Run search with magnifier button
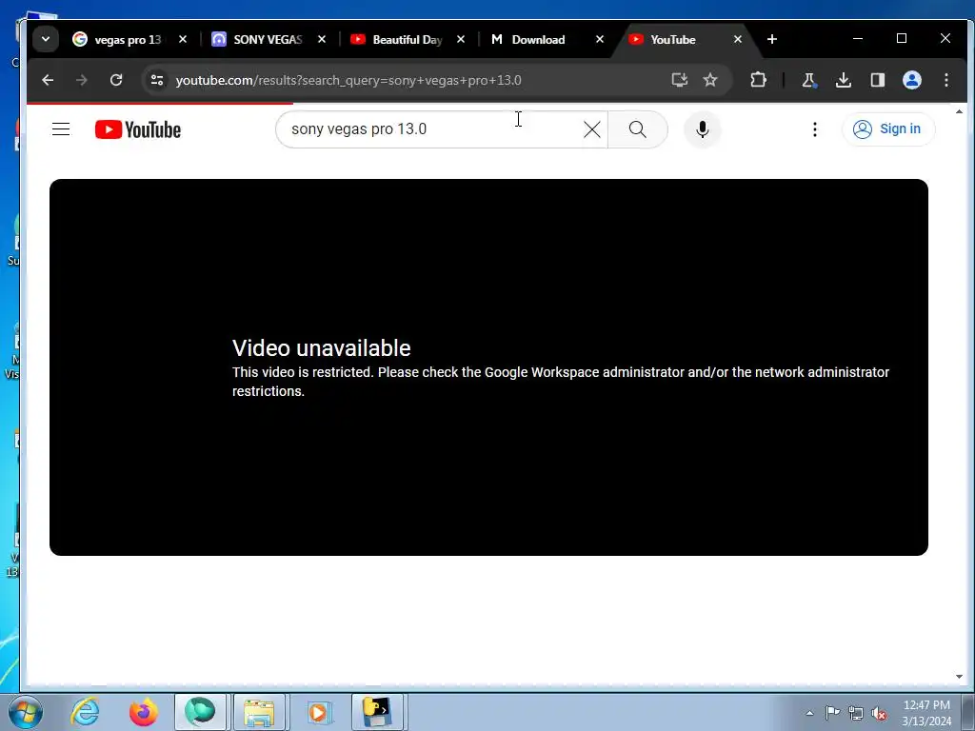The height and width of the screenshot is (731, 975). click(x=637, y=129)
